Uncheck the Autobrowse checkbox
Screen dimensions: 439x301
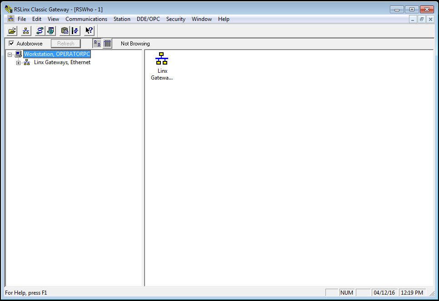pyautogui.click(x=11, y=43)
